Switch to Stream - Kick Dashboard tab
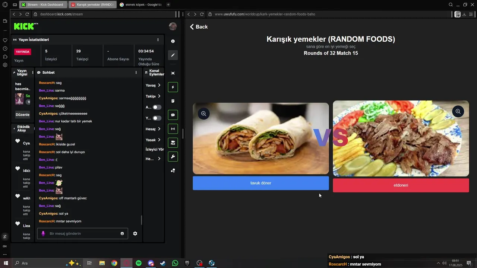This screenshot has width=477, height=268. tap(42, 4)
